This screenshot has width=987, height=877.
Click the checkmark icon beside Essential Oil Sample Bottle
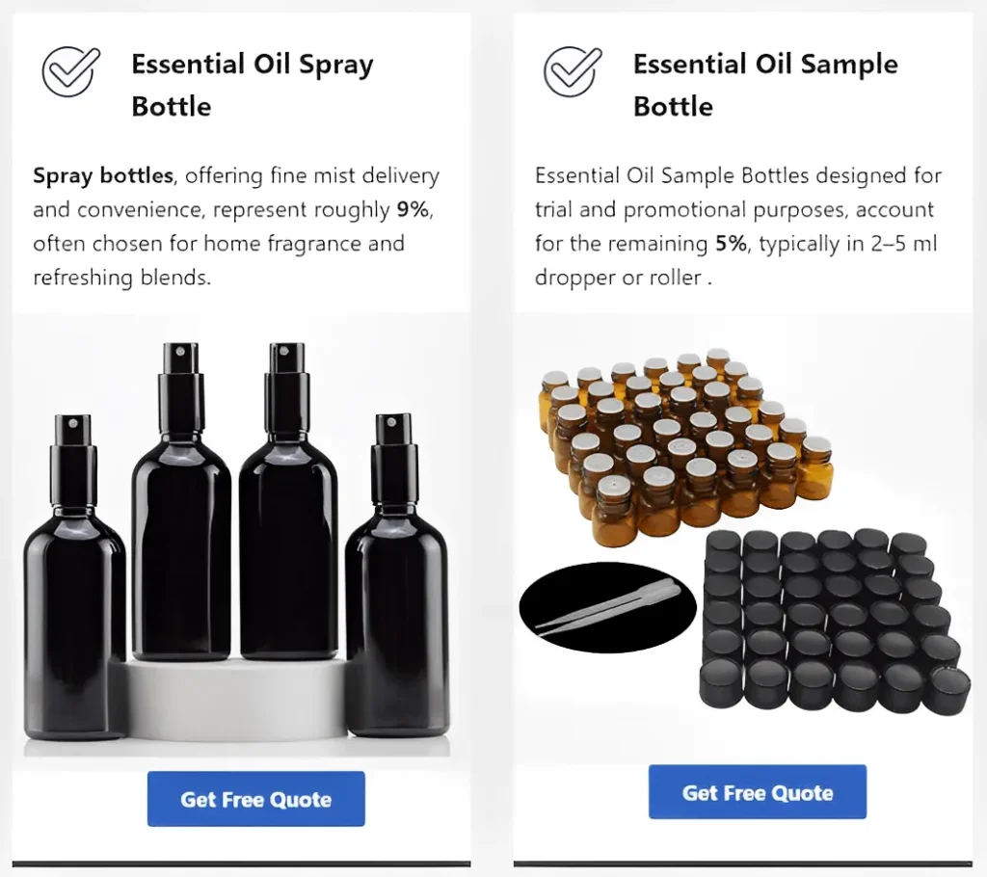(573, 71)
